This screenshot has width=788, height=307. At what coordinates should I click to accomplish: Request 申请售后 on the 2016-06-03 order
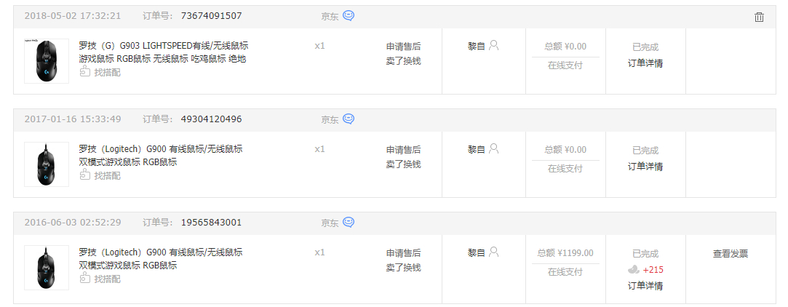tap(403, 253)
